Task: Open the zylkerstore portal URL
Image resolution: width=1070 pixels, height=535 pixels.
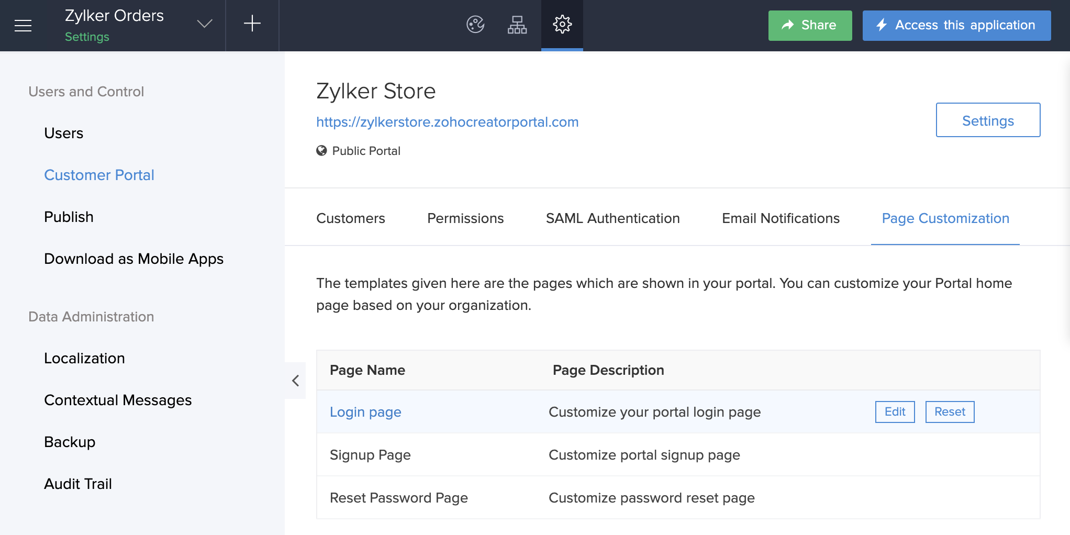Action: (x=448, y=121)
